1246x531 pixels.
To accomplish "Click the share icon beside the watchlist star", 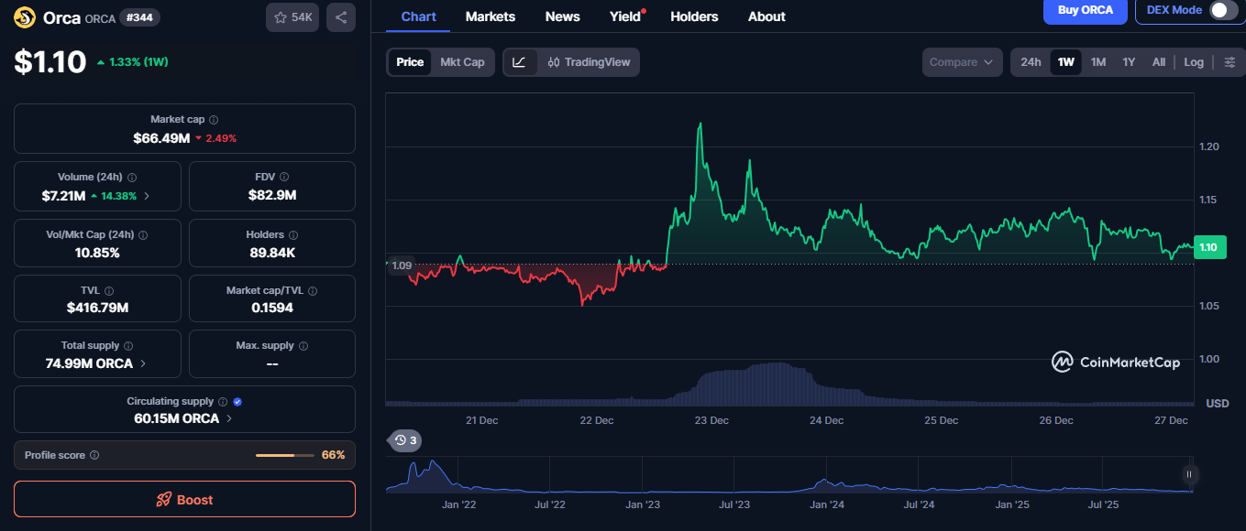I will [340, 16].
